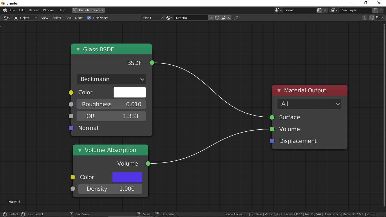
Task: Click the new material duplicate icon
Action: (x=223, y=18)
